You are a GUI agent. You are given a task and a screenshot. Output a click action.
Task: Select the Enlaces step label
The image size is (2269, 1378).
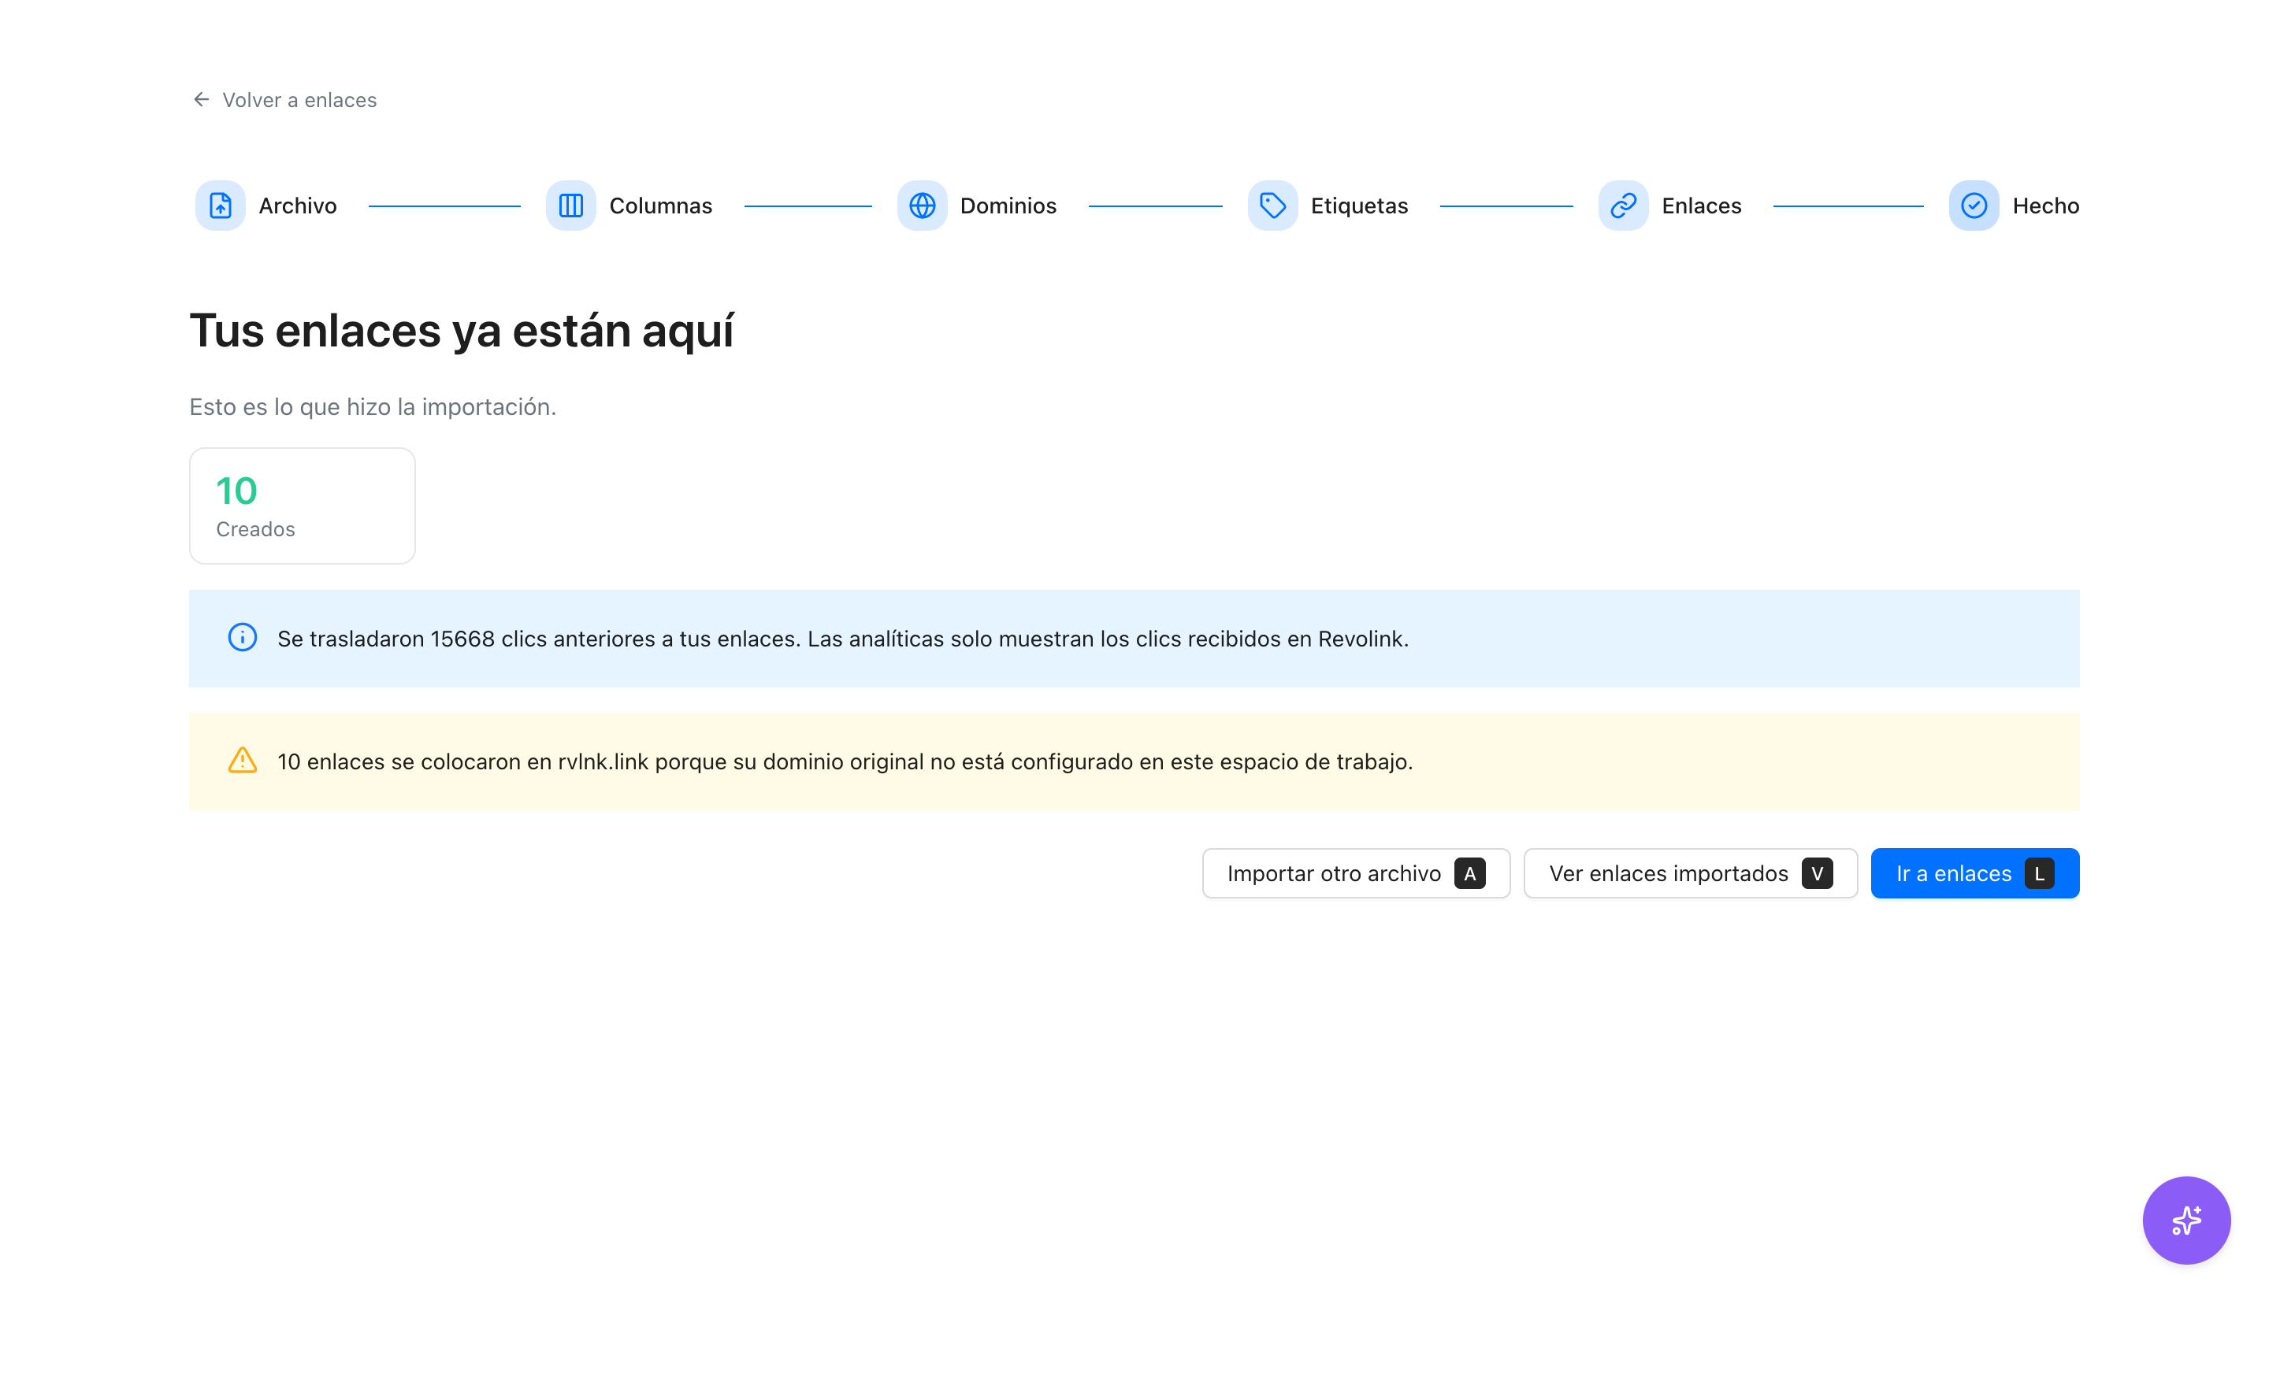pos(1701,206)
